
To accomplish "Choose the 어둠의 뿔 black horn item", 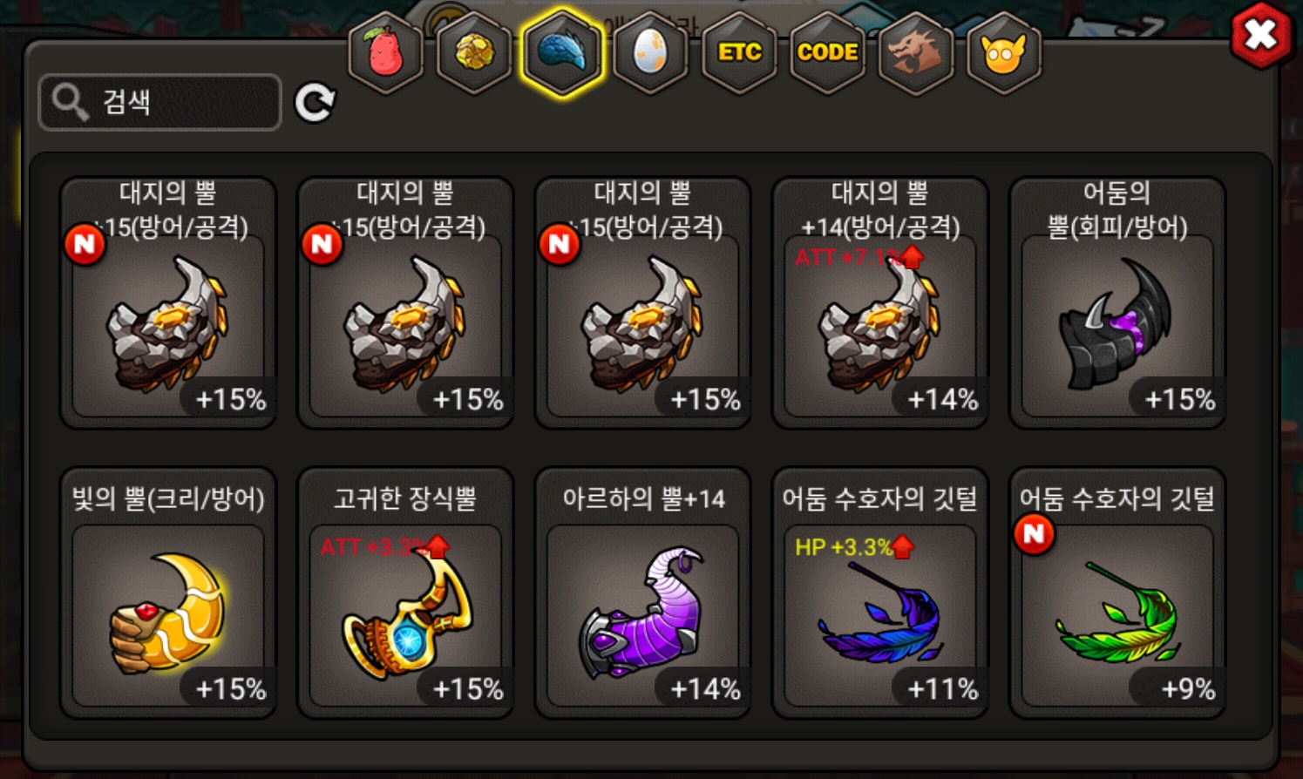I will pos(1117,303).
